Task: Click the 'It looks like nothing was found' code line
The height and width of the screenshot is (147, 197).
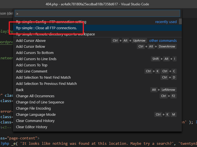Action: click(x=98, y=144)
